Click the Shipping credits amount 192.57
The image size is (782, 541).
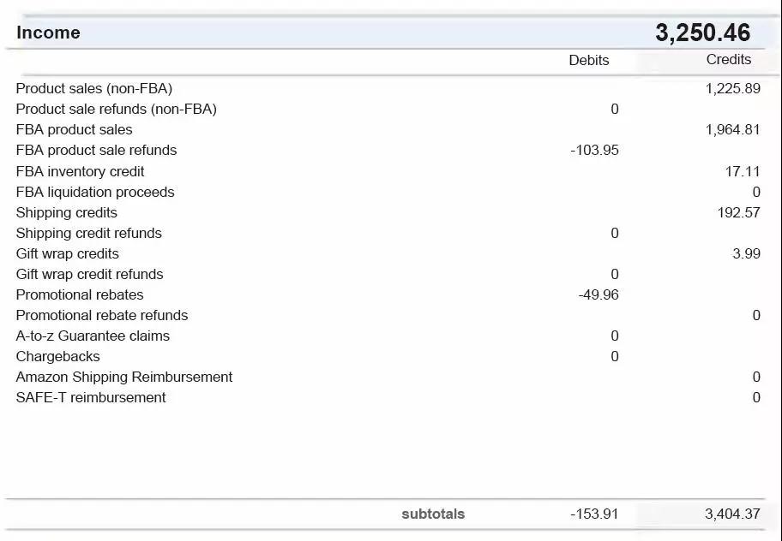coord(738,212)
